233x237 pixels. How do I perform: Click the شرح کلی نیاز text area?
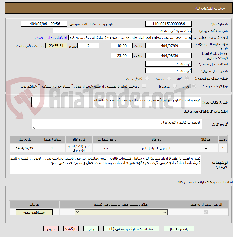(116, 102)
